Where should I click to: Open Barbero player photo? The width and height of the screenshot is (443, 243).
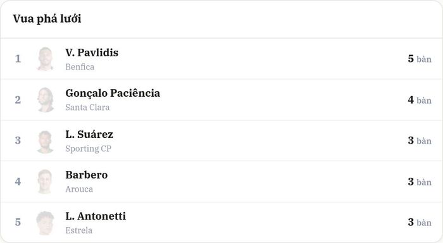point(45,182)
